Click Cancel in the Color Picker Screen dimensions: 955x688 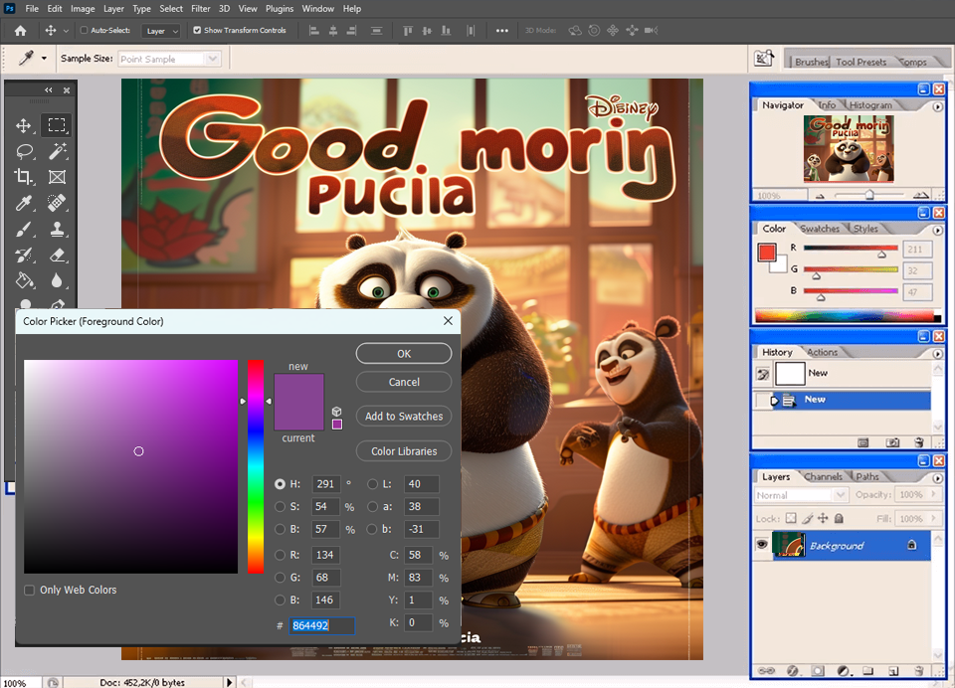(x=404, y=382)
